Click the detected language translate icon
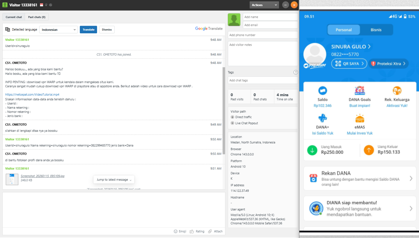This screenshot has height=238, width=419. pyautogui.click(x=8, y=30)
